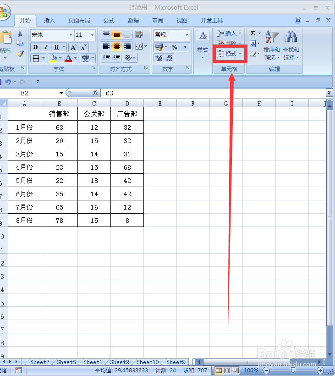Viewport: 335px width, 376px height.
Task: Click Decrease Decimal icon
Action: (x=169, y=58)
